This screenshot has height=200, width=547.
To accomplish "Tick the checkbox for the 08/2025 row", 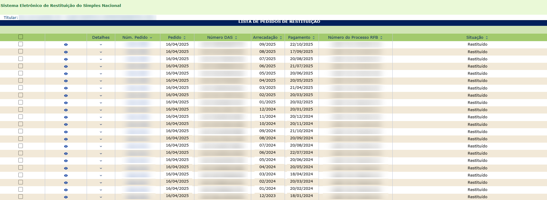I will pyautogui.click(x=20, y=51).
